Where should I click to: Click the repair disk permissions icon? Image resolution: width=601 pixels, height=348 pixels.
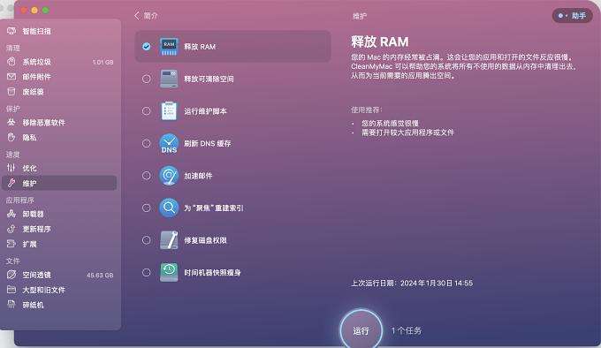(169, 240)
